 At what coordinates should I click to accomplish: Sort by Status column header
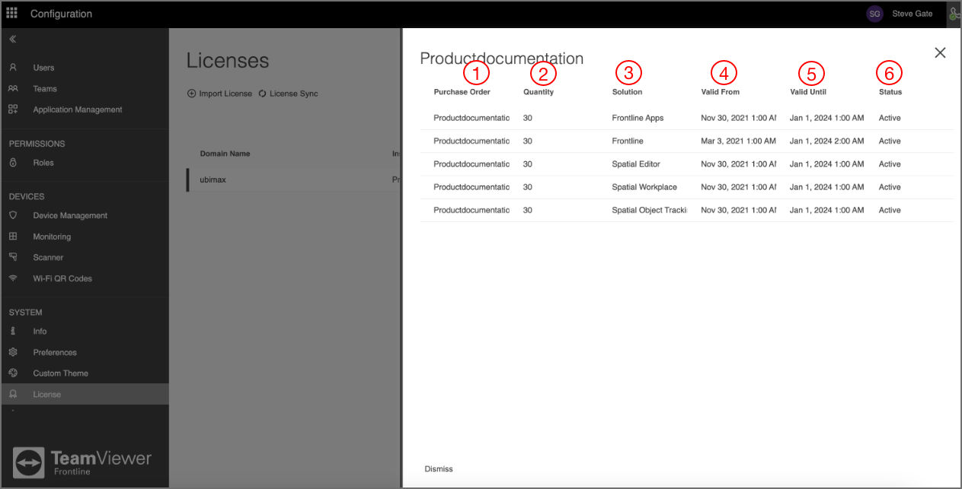tap(890, 92)
